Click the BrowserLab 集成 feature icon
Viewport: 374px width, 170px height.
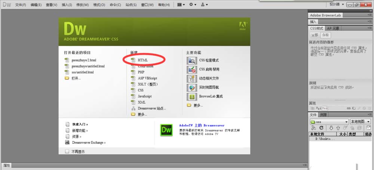(x=192, y=96)
